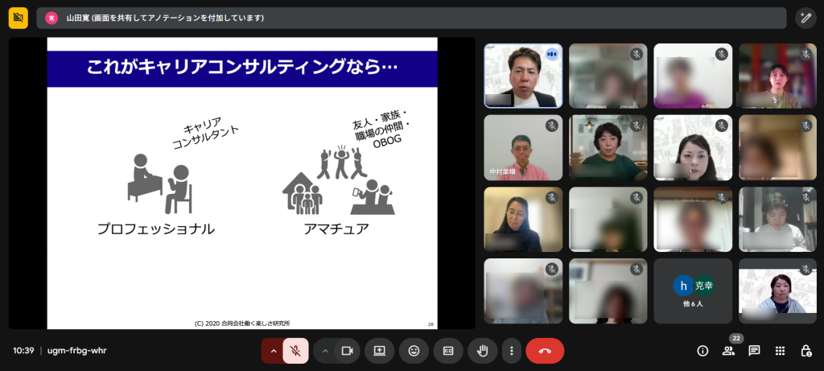Open the annotation pen tool at top right
The image size is (824, 371).
(805, 18)
